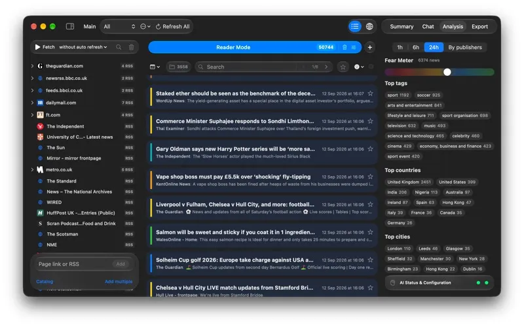Image resolution: width=524 pixels, height=327 pixels.
Task: Star the Chelsea v Hull City article
Action: pyautogui.click(x=370, y=287)
